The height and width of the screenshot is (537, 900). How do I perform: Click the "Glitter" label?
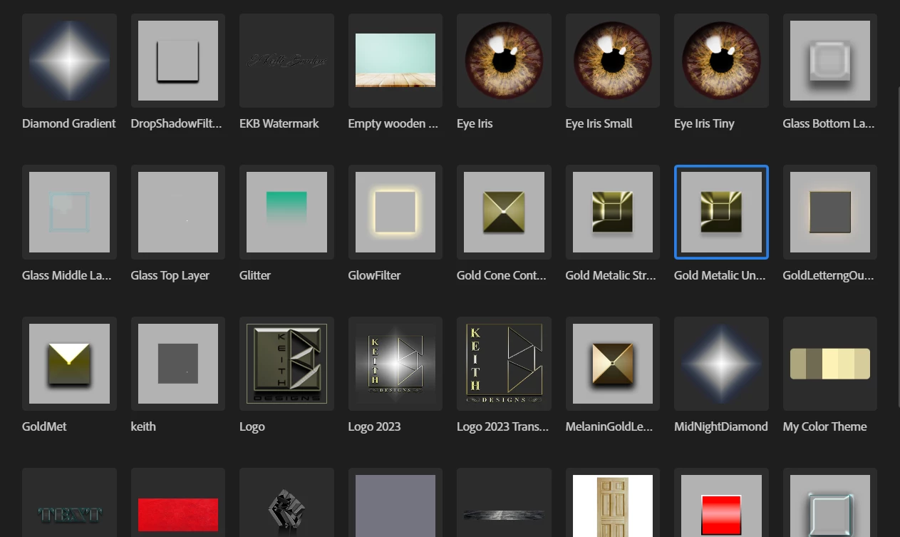point(255,275)
